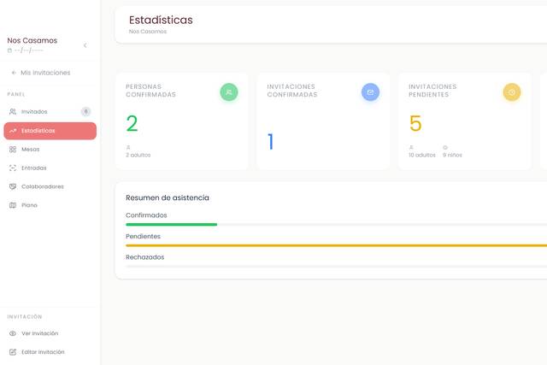This screenshot has height=365, width=547.
Task: Click the yellow number 5 pending invitations
Action: coord(415,123)
